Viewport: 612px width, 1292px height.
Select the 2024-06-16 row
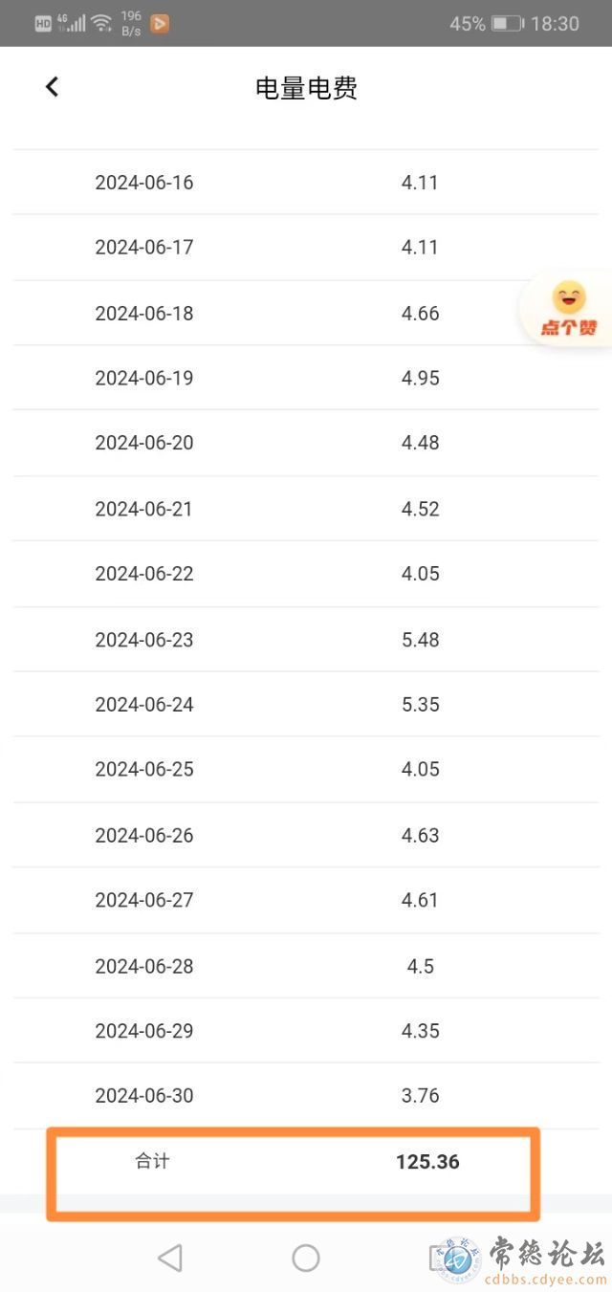306,182
